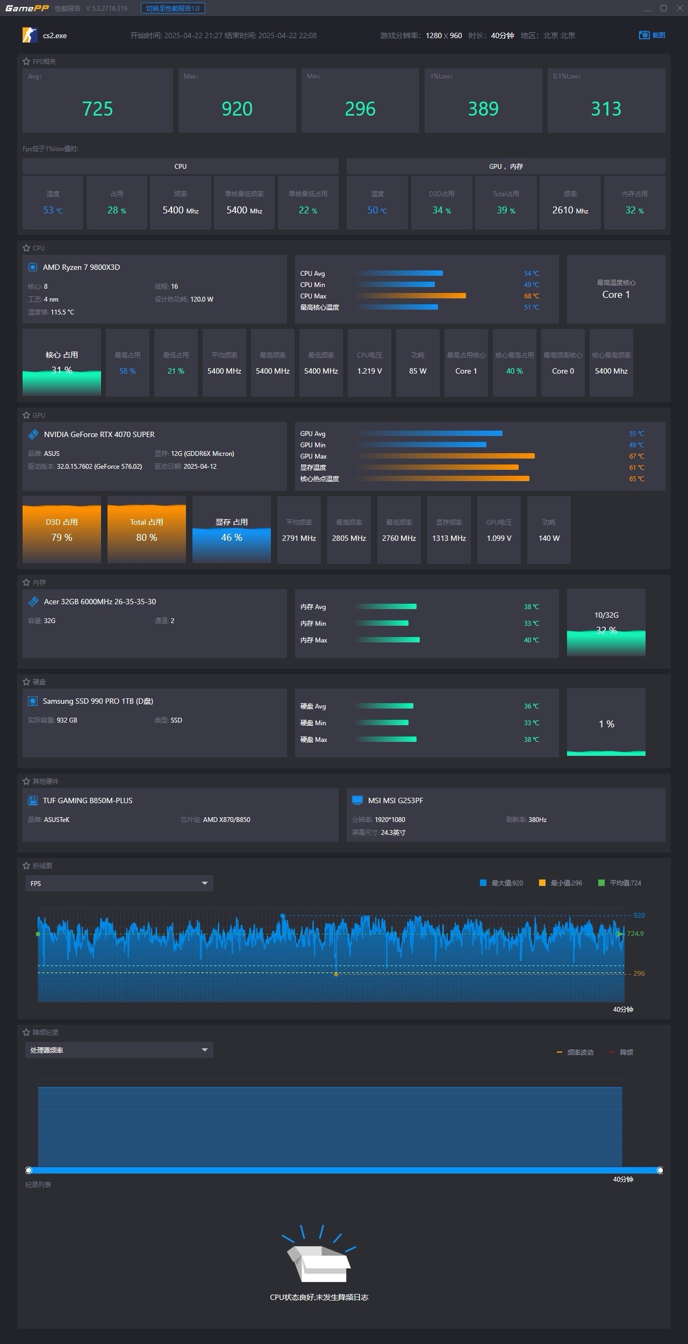Click the NVIDIA GeForce RTX 4070 SUPER icon
This screenshot has width=688, height=1344.
(x=33, y=434)
